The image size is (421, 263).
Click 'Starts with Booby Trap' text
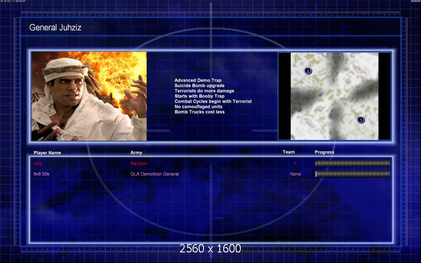coord(200,96)
